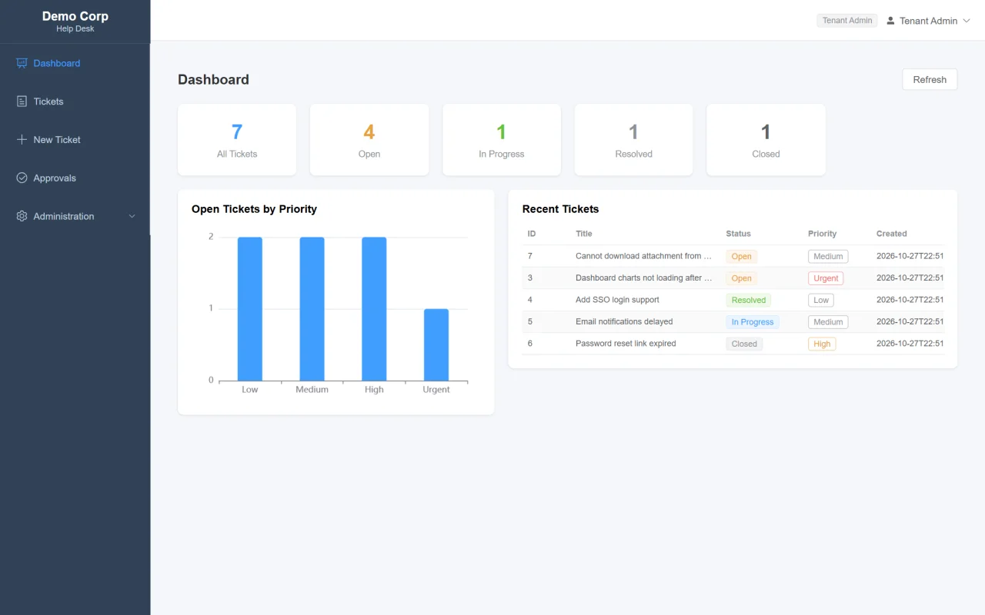Image resolution: width=985 pixels, height=615 pixels.
Task: Open the Tenant Admin user dropdown arrow
Action: pos(966,21)
